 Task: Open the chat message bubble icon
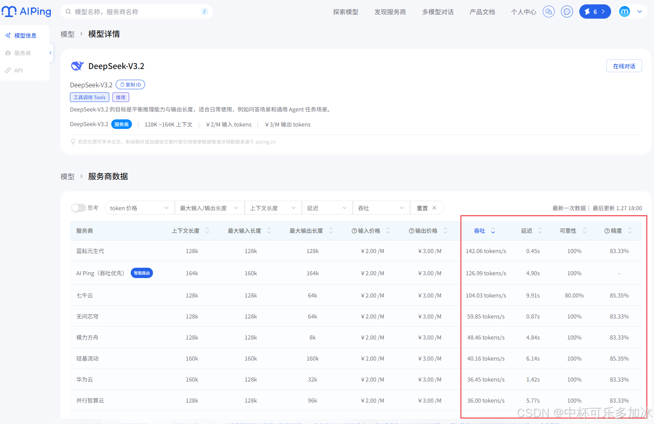click(x=567, y=12)
